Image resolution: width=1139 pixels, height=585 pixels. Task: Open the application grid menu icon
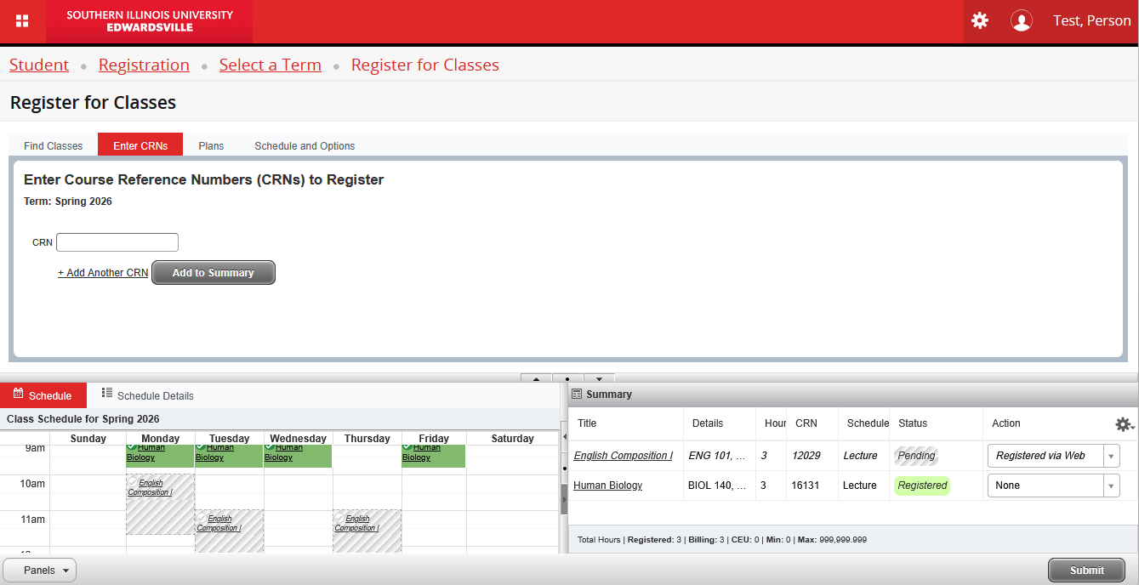(x=22, y=21)
